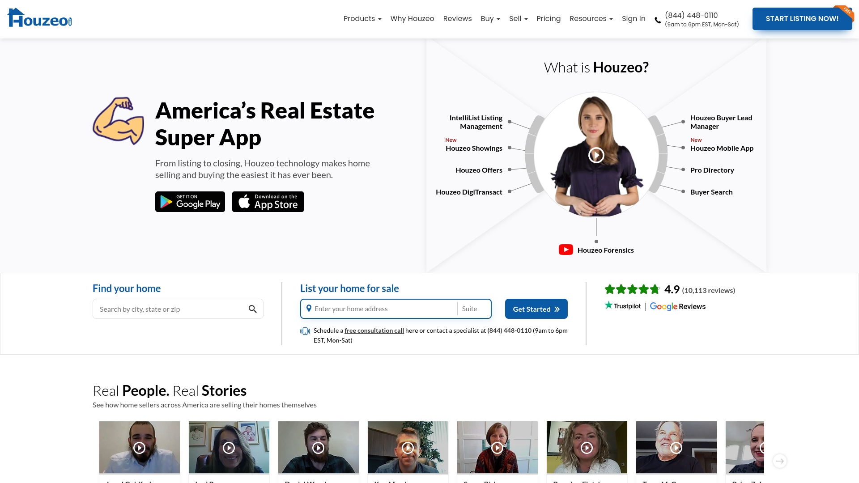Click the flexed bicep arm icon
The height and width of the screenshot is (483, 859).
coord(118,121)
